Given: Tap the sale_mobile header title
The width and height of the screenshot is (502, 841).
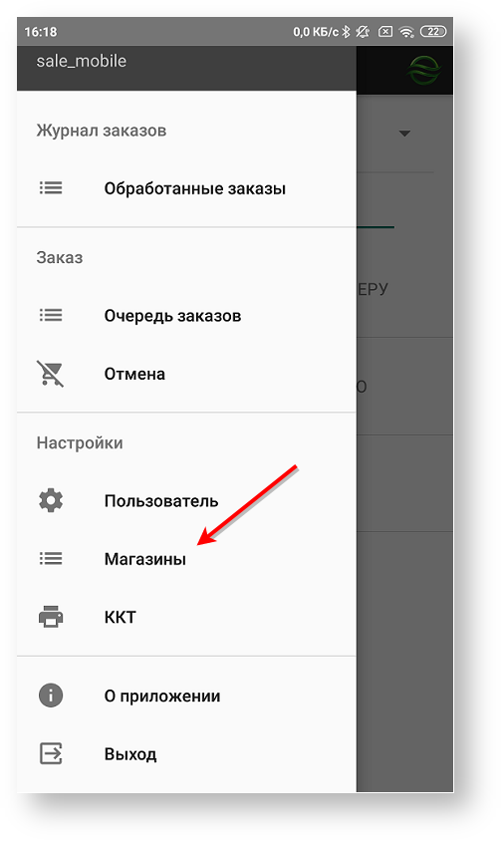Looking at the screenshot, I should point(82,61).
